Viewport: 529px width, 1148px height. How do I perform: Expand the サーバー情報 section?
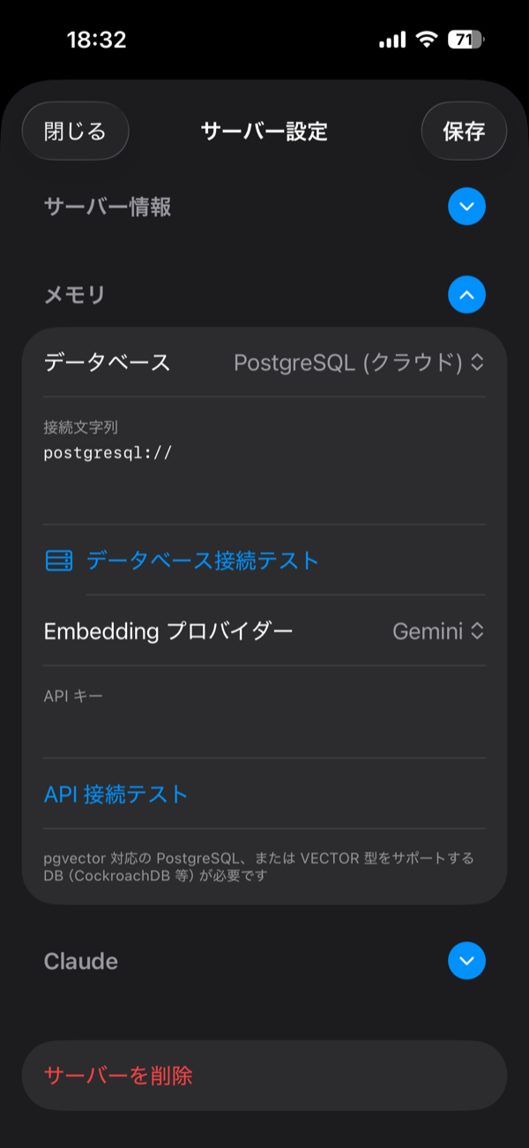(466, 207)
